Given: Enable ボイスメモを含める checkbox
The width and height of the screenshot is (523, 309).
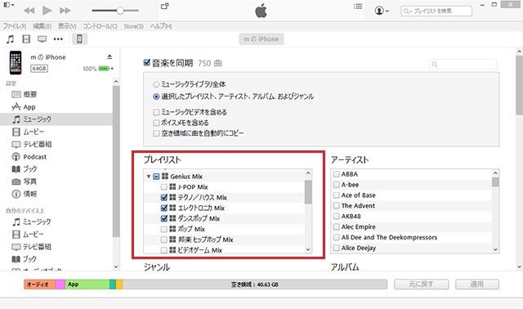Looking at the screenshot, I should click(156, 123).
